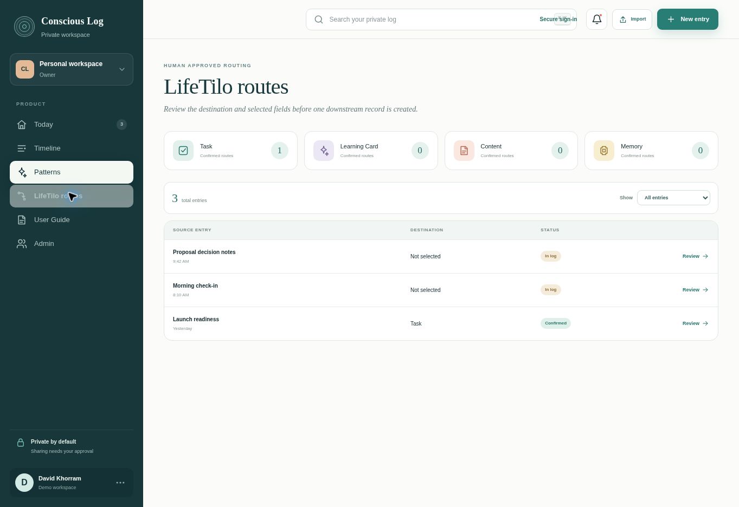Image resolution: width=739 pixels, height=507 pixels.
Task: Click the Memory count 0
Action: pos(701,151)
